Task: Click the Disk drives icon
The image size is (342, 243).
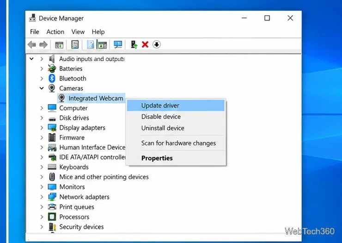Action: 52,118
